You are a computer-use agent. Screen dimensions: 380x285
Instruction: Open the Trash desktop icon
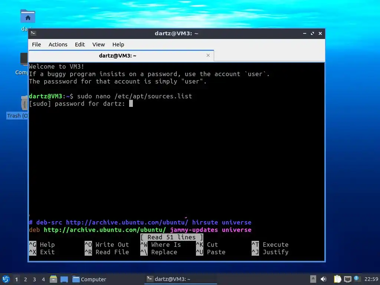pyautogui.click(x=24, y=103)
